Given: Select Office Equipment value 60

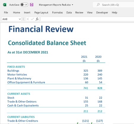Looking at the screenshot, I should [x=86, y=82].
